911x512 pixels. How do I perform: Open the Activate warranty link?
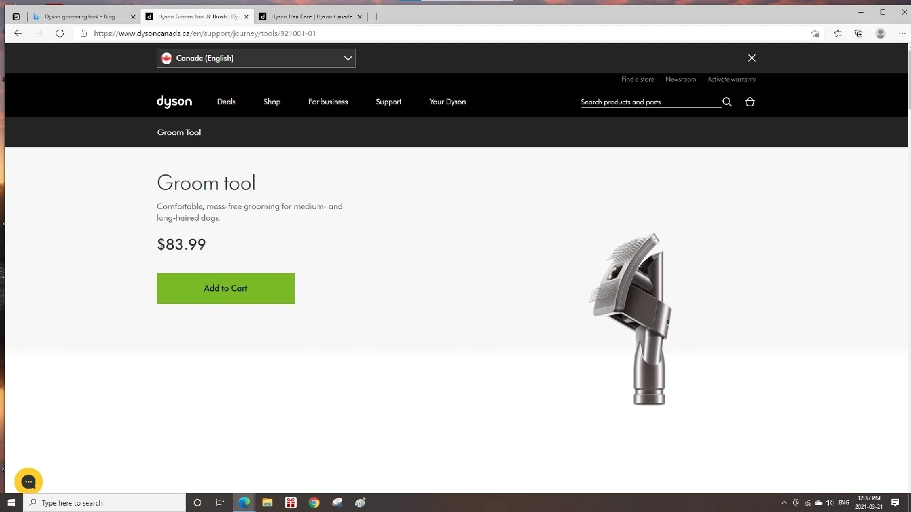(x=731, y=79)
